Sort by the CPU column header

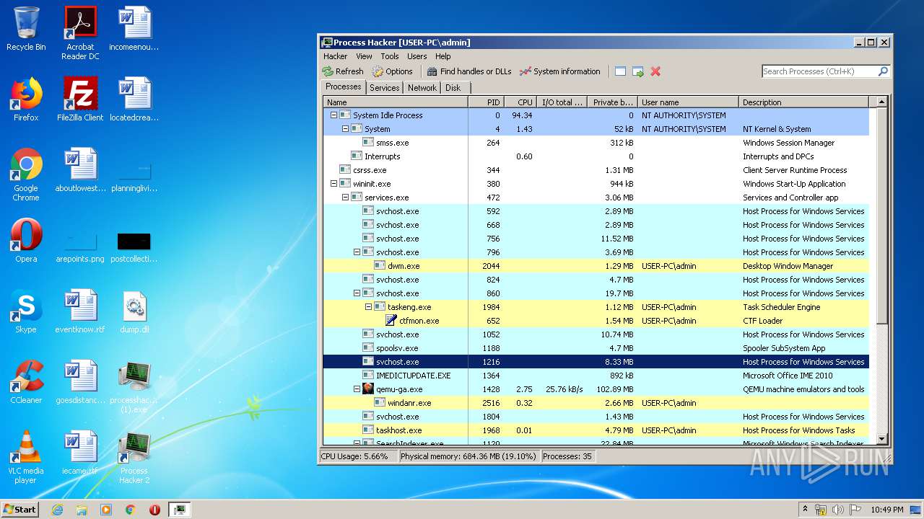pos(519,102)
